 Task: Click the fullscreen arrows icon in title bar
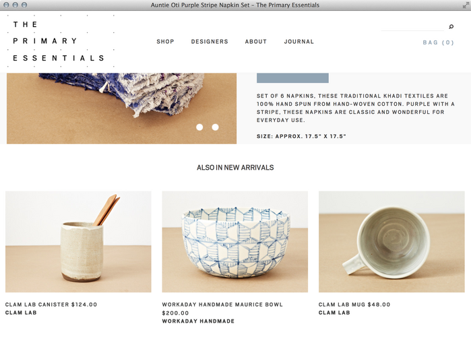click(466, 5)
